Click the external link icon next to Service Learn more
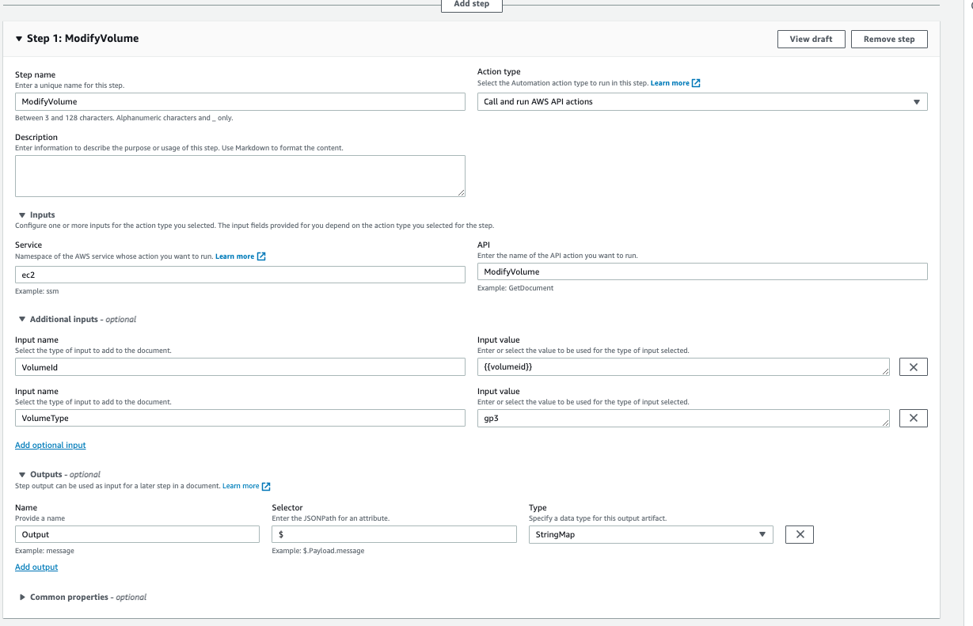 coord(261,256)
